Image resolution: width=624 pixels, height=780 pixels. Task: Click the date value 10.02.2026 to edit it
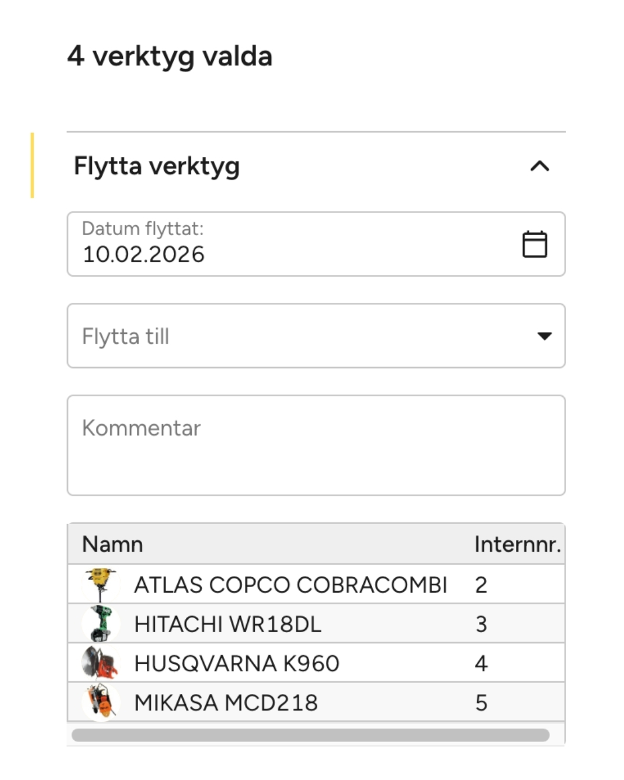[143, 253]
